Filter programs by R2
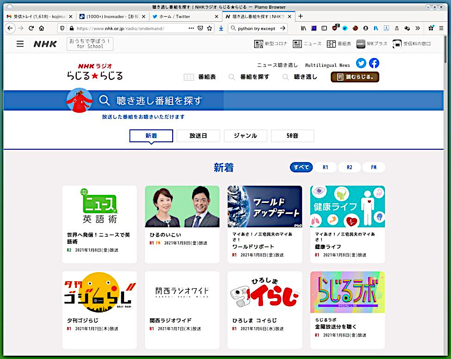Viewport: 451px width, 359px height. click(x=350, y=167)
